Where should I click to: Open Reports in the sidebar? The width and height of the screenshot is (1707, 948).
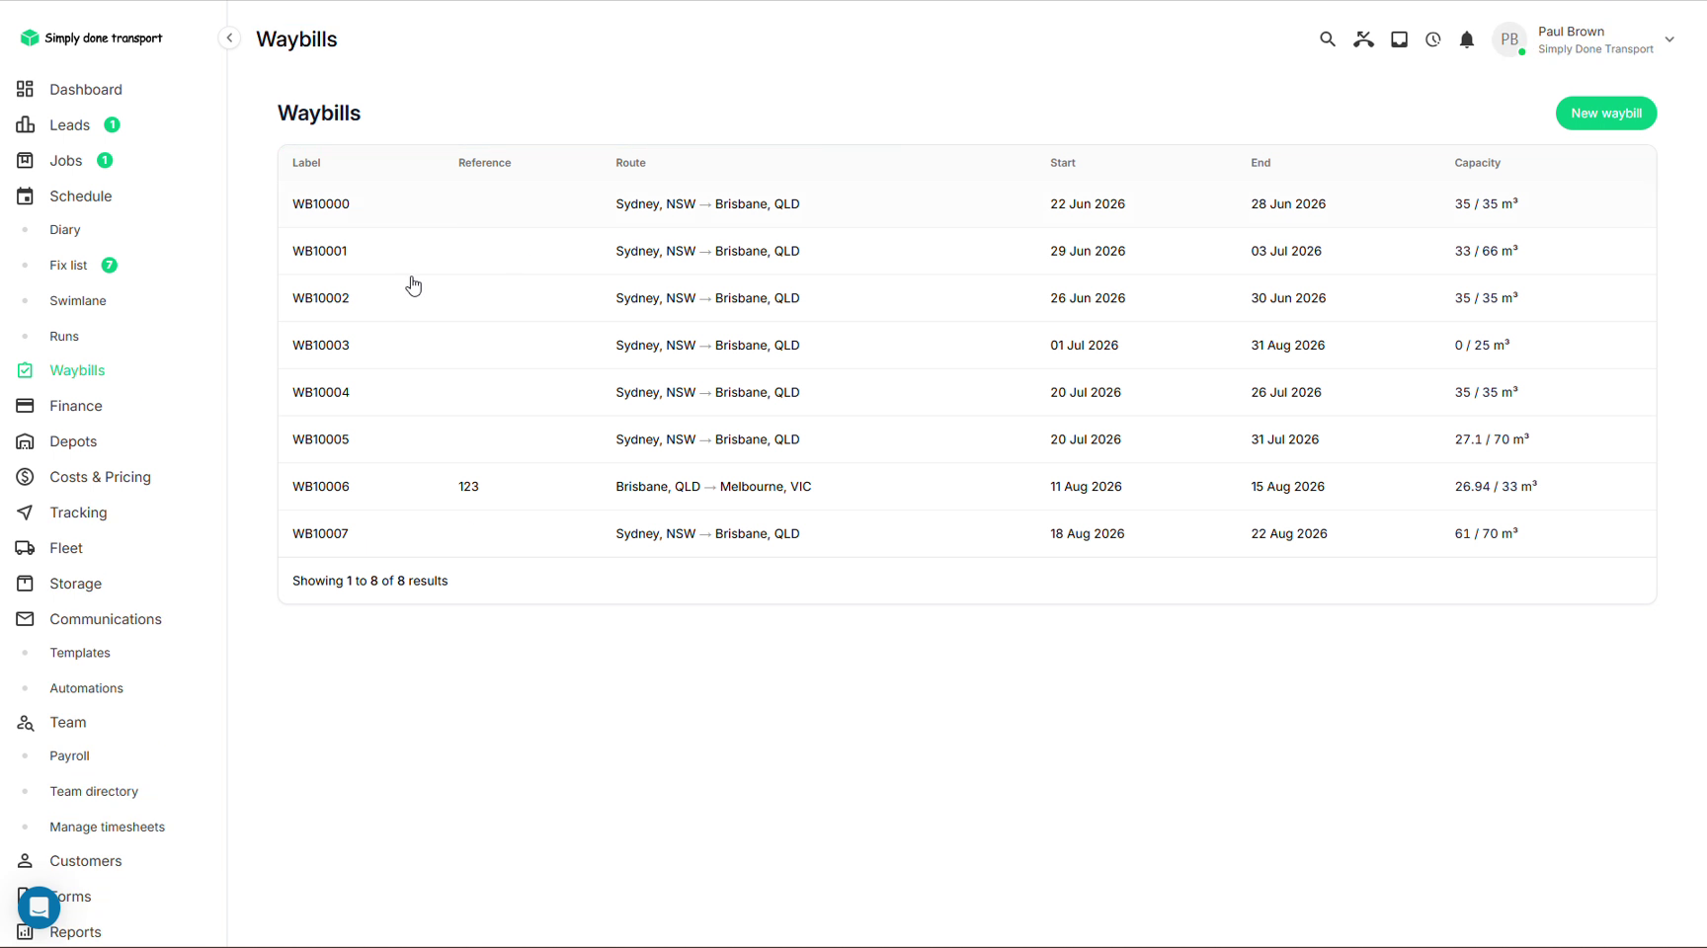tap(75, 932)
